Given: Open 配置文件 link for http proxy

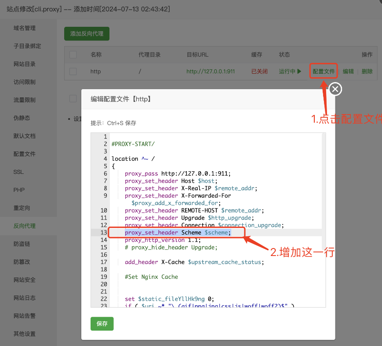Looking at the screenshot, I should (324, 71).
